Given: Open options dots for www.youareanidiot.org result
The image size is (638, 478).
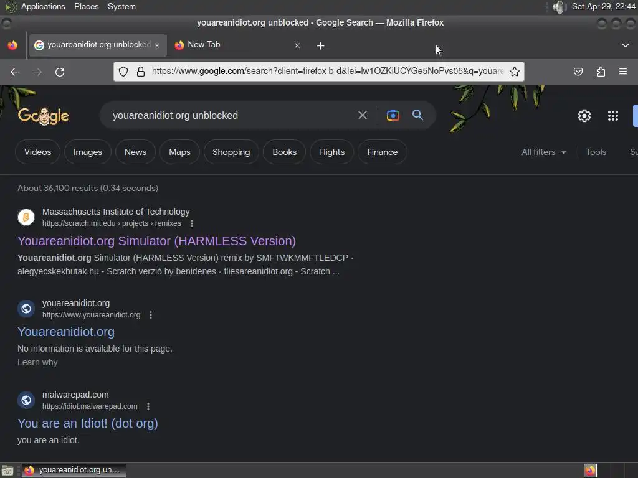Looking at the screenshot, I should click(151, 315).
